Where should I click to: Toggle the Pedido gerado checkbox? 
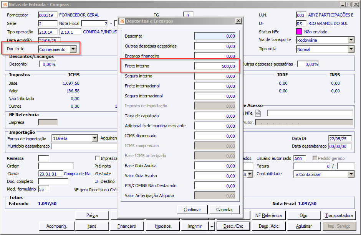click(x=315, y=158)
